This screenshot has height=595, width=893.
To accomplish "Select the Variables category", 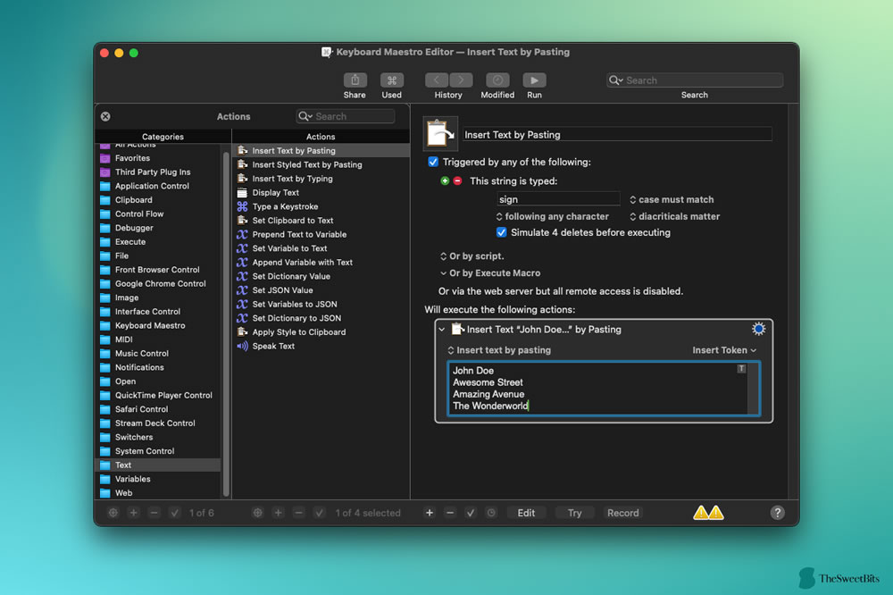I will click(157, 479).
